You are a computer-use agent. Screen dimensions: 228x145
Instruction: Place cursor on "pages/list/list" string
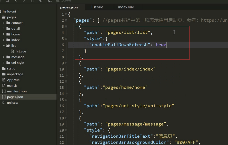[128, 33]
